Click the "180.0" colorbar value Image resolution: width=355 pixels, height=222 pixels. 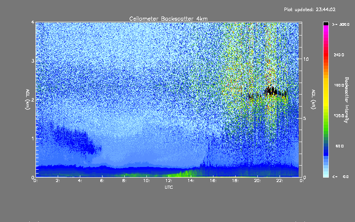tap(339, 85)
